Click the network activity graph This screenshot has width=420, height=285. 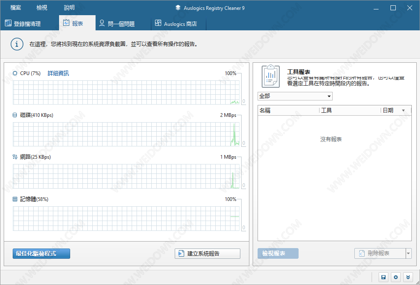point(126,176)
